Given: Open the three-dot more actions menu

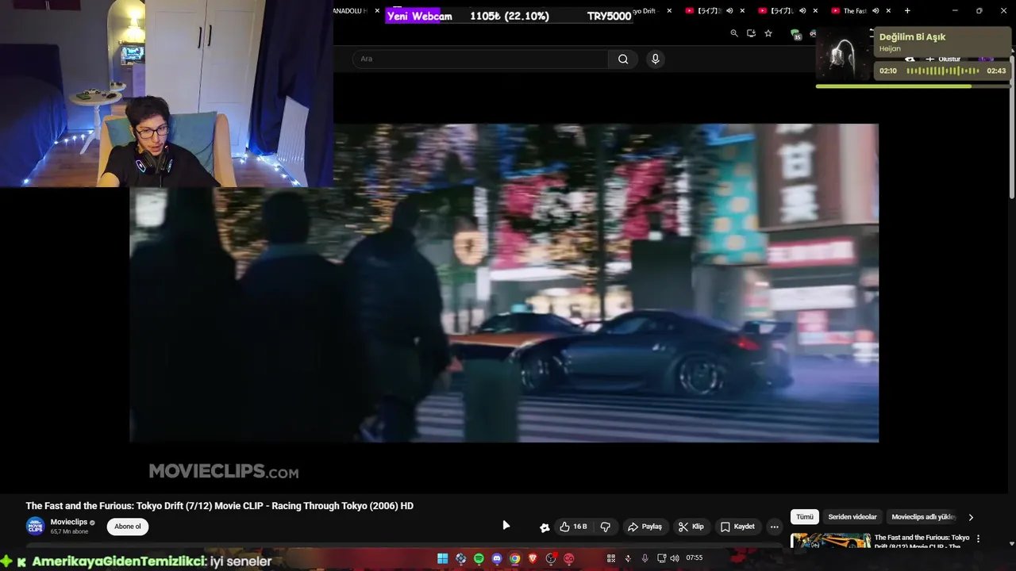Looking at the screenshot, I should 774,527.
